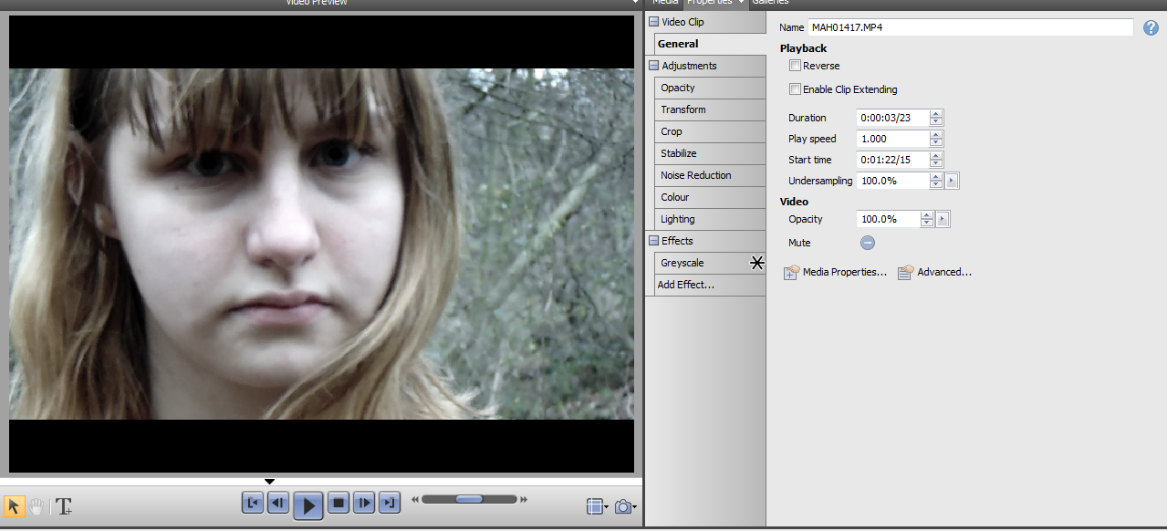Image resolution: width=1167 pixels, height=531 pixels.
Task: Decrease Play speed with down spinner
Action: [x=936, y=143]
